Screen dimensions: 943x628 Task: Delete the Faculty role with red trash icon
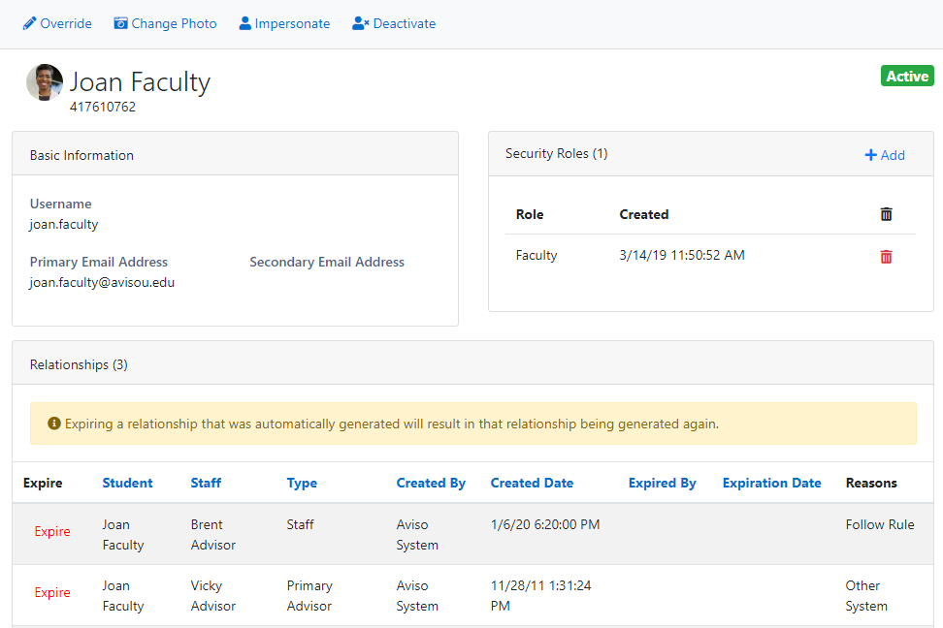tap(886, 257)
